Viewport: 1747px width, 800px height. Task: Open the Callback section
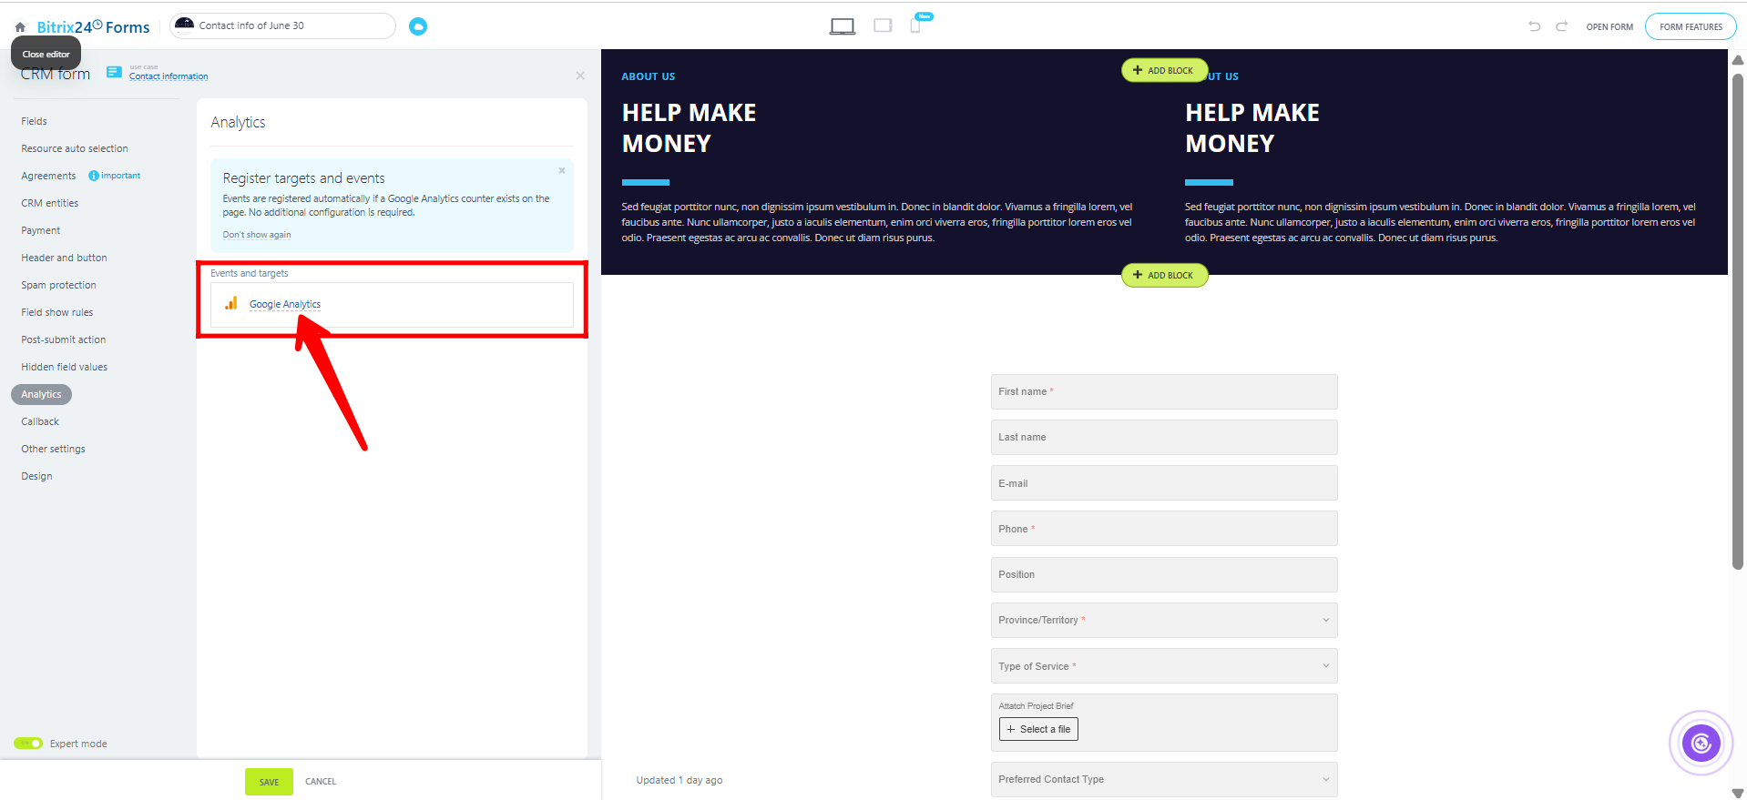[x=40, y=421]
